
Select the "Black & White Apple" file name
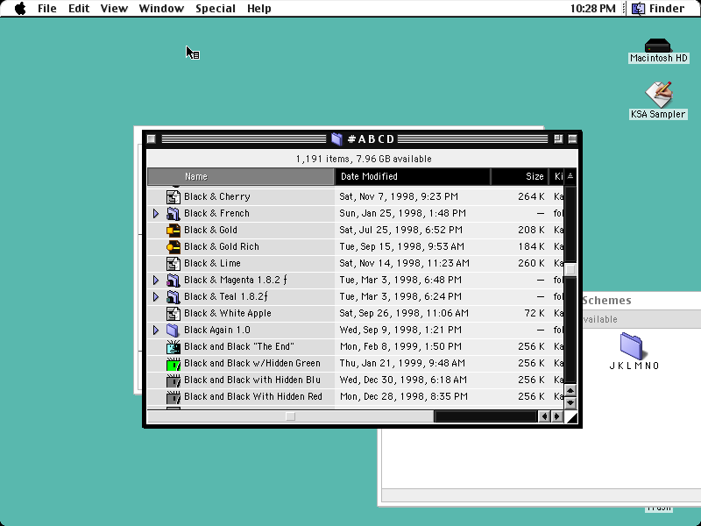(228, 313)
